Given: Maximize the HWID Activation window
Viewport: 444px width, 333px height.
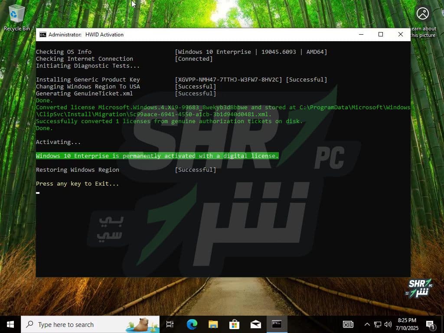Looking at the screenshot, I should click(x=381, y=35).
